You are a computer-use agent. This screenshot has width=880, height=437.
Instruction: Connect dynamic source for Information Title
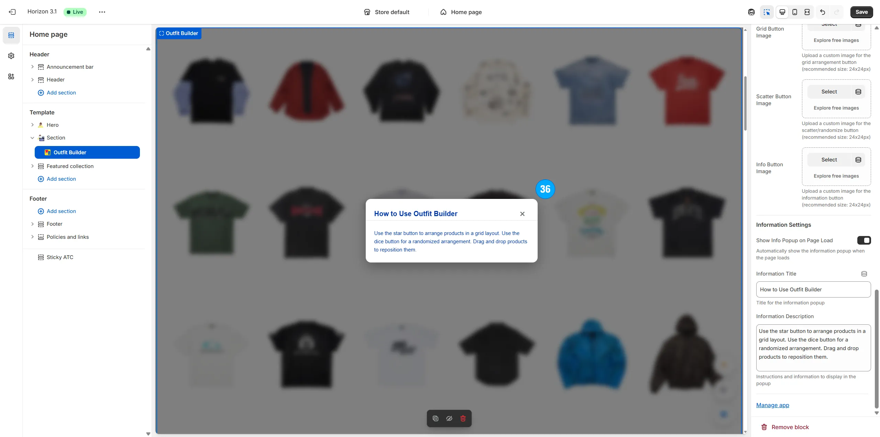[864, 274]
